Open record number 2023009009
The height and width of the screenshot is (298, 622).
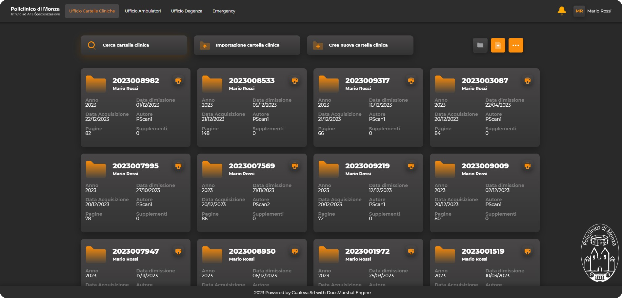(x=485, y=166)
